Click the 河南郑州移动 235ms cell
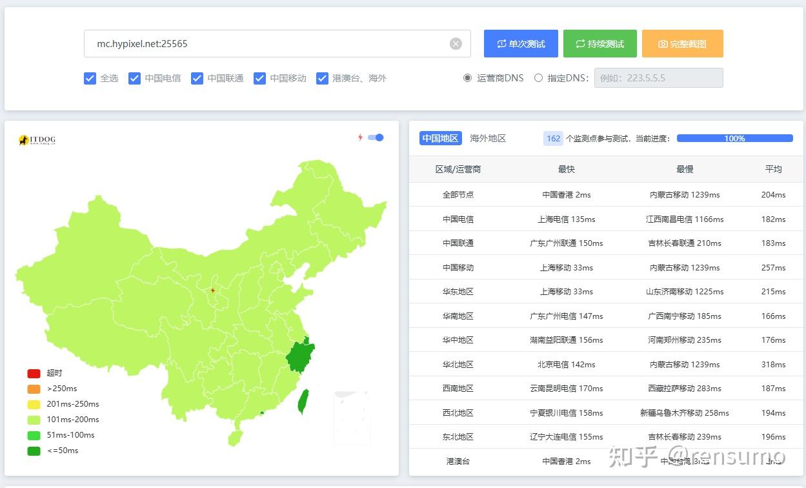806x488 pixels. tap(685, 340)
